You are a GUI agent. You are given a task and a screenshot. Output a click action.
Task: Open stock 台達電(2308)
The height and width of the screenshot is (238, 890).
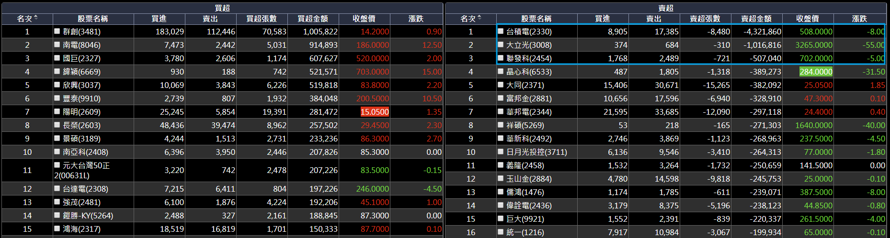(86, 189)
